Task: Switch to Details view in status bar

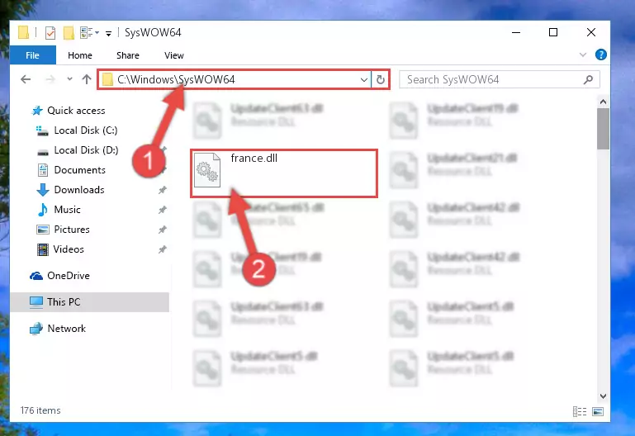Action: [x=580, y=412]
